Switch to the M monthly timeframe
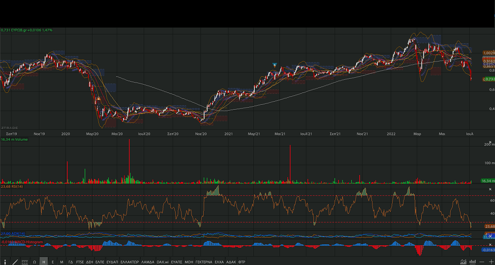Screen dimensions: 495x265 click(62, 262)
